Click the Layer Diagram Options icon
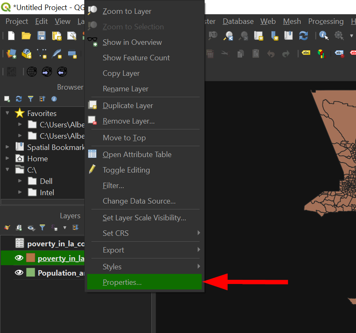Screen dimensions: 356x333 point(321,54)
